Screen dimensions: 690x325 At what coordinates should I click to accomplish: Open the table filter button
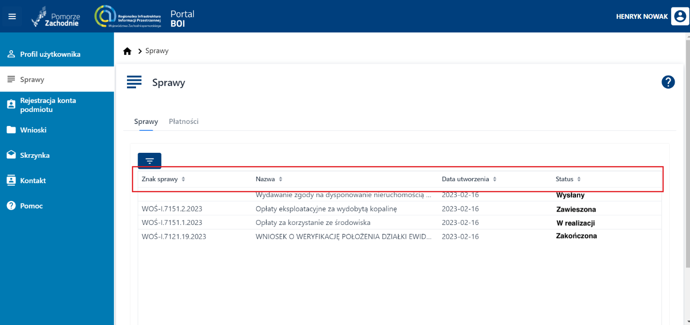pyautogui.click(x=149, y=161)
